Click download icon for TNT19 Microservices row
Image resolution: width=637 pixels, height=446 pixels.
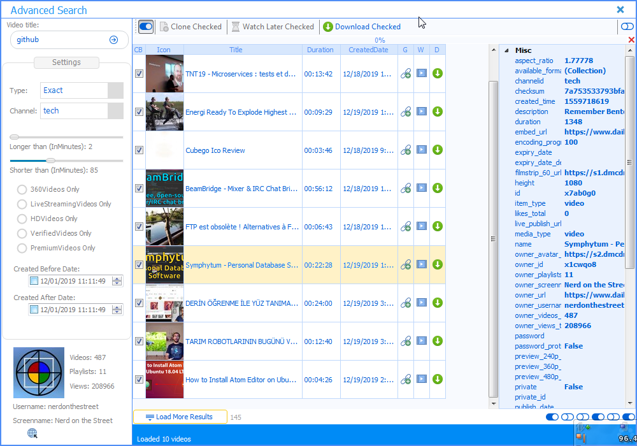pos(437,73)
